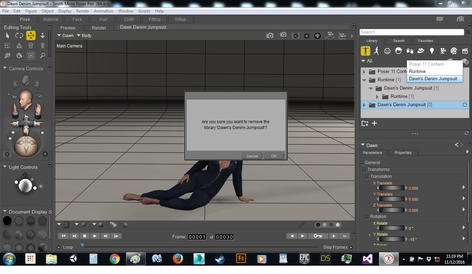
Task: Toggle the Skip Frames option
Action: (351, 247)
